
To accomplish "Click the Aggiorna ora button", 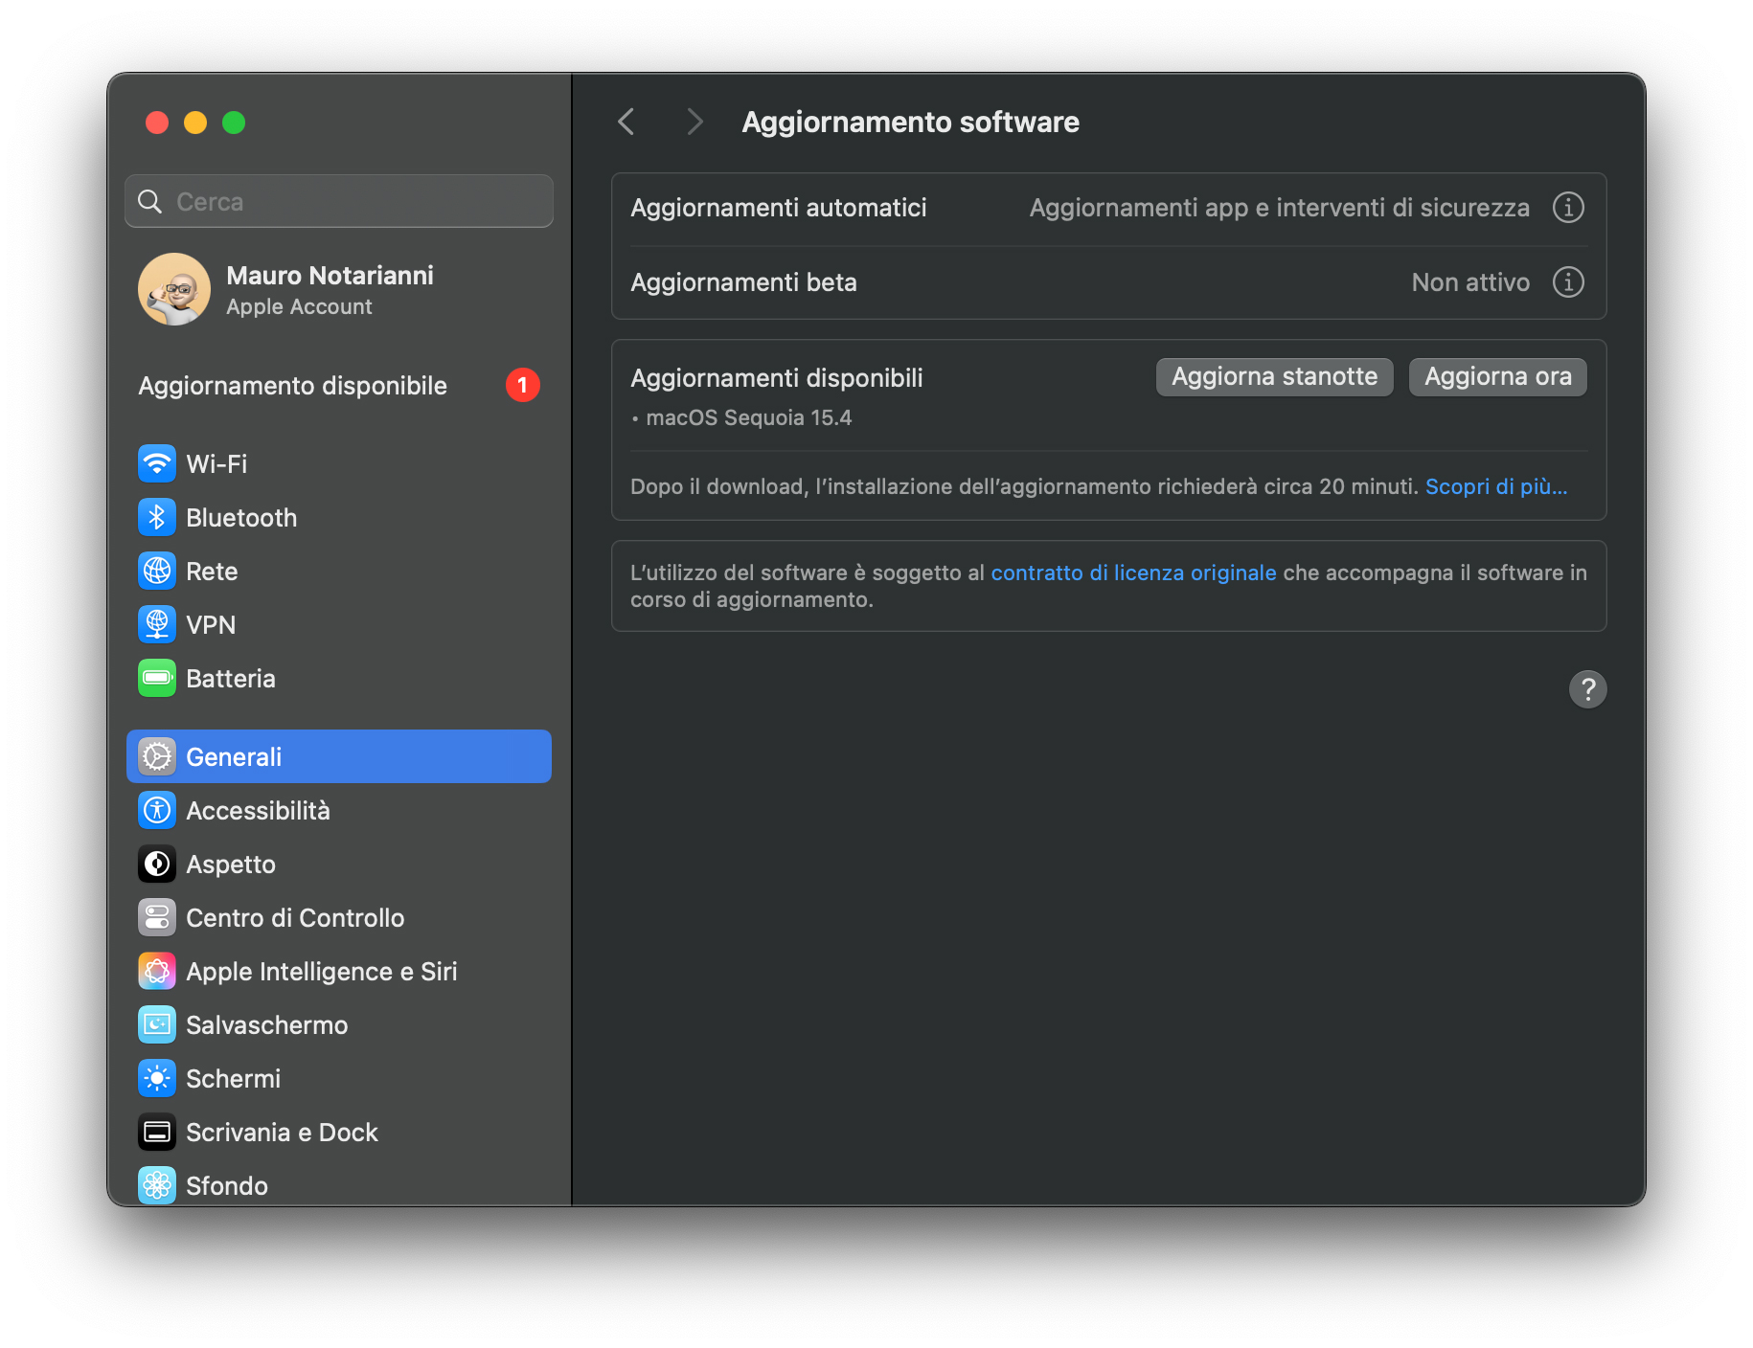I will (1497, 377).
